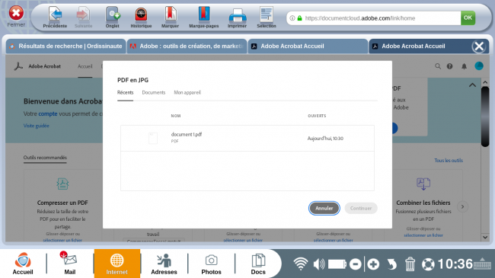This screenshot has height=278, width=495.
Task: Click the Acrobat search magnifier icon
Action: pos(438,66)
